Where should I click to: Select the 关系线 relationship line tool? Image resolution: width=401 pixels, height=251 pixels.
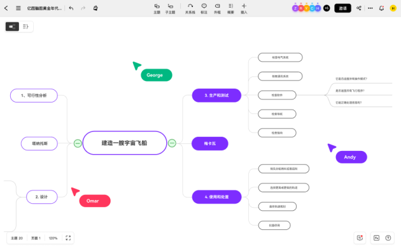pyautogui.click(x=190, y=8)
